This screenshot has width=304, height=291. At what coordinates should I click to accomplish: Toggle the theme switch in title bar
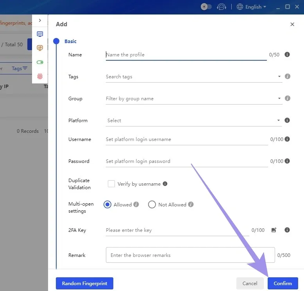[206, 7]
